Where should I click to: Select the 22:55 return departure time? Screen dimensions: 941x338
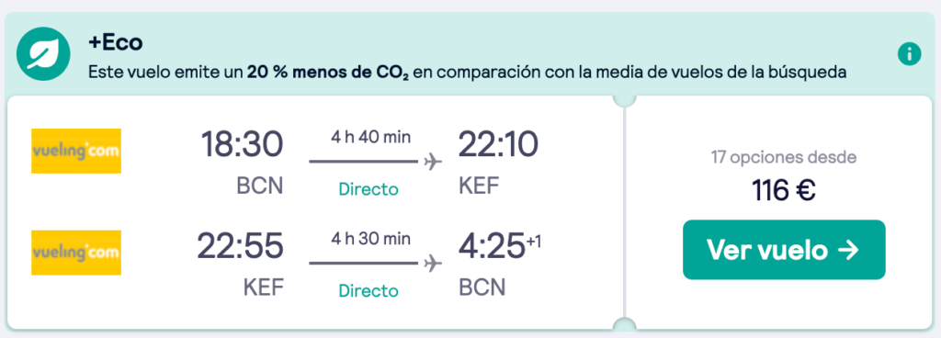pyautogui.click(x=240, y=246)
